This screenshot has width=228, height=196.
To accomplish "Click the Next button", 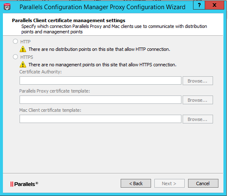I will (169, 183).
